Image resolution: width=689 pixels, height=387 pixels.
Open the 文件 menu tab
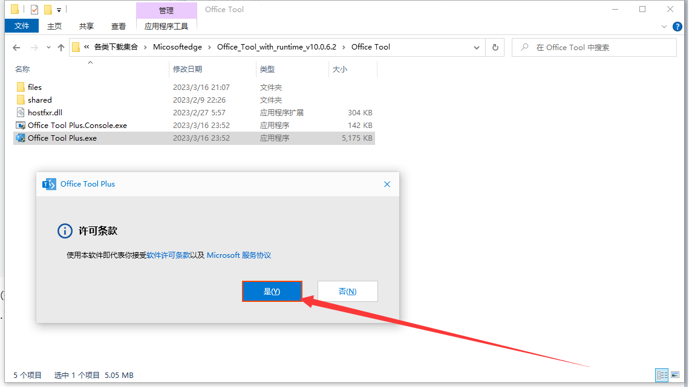pos(22,26)
